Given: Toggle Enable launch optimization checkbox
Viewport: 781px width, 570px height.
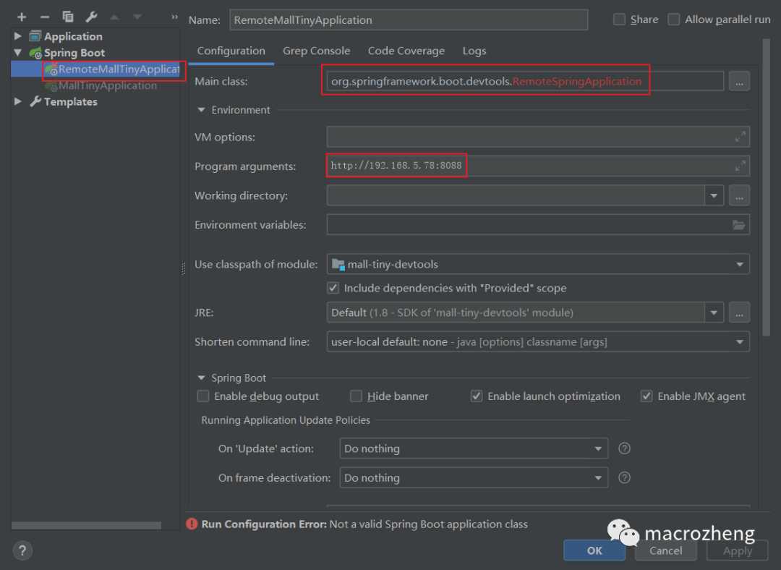Looking at the screenshot, I should [x=476, y=396].
